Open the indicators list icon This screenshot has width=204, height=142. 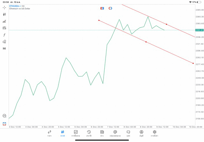click(x=4, y=21)
